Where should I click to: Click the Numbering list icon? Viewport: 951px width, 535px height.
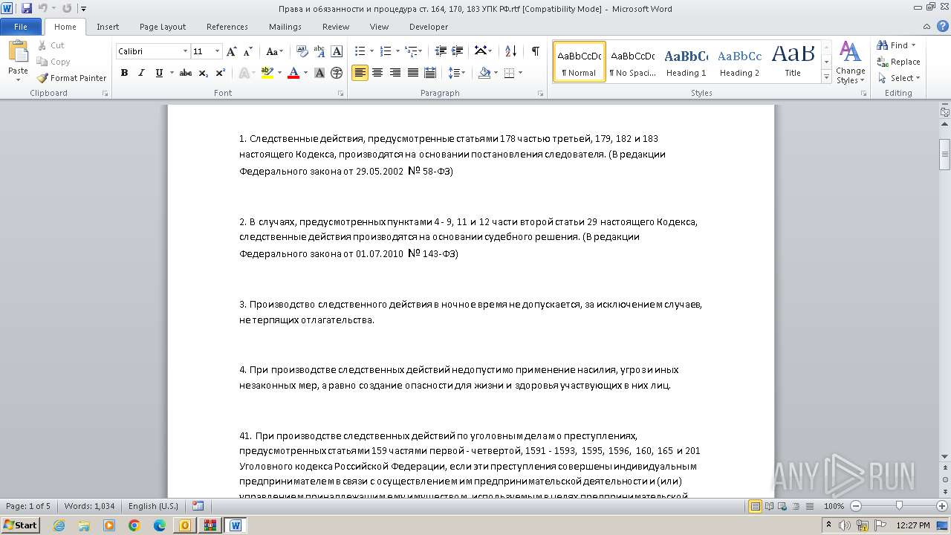pos(385,51)
